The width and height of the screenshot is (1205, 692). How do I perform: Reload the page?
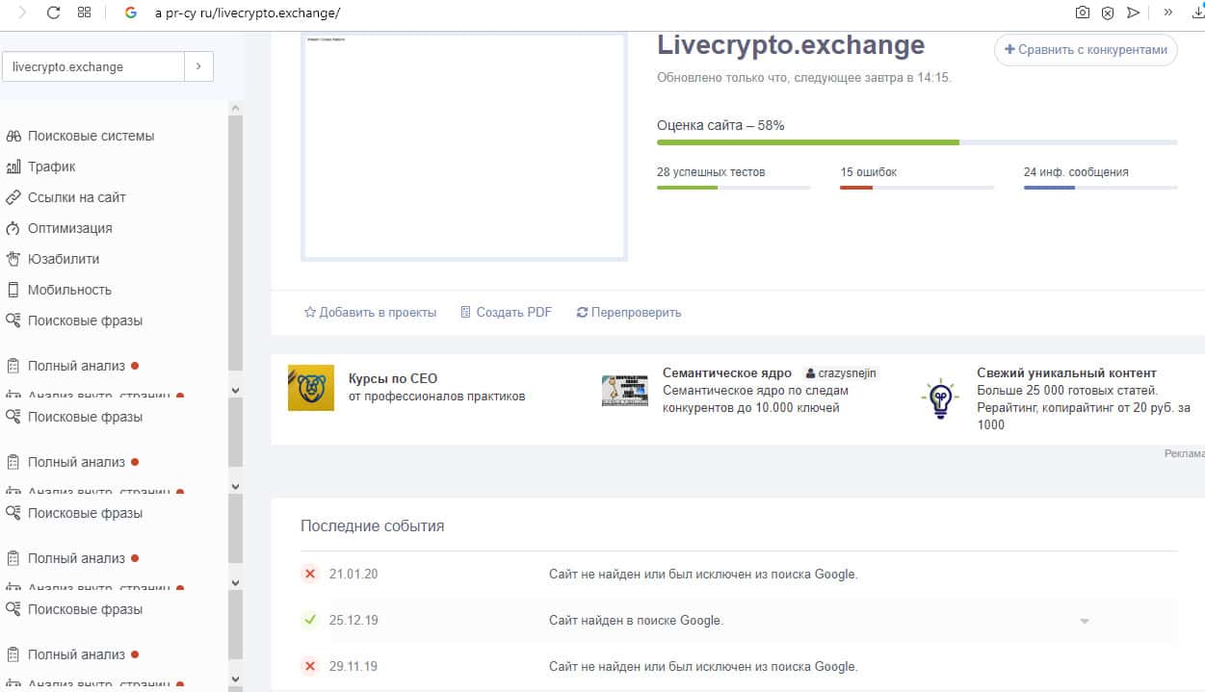pyautogui.click(x=54, y=13)
